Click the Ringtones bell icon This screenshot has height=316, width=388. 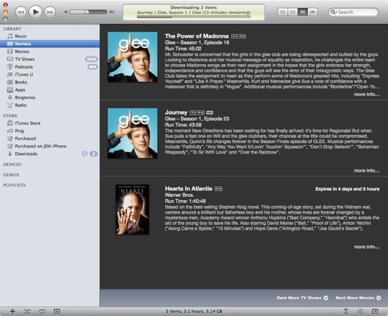point(10,98)
